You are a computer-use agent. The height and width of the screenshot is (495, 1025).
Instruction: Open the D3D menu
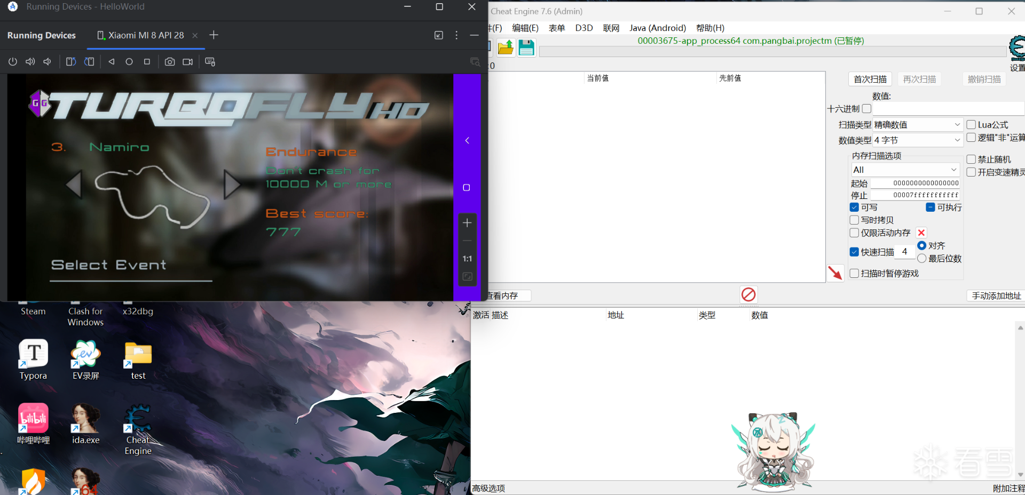pos(584,28)
